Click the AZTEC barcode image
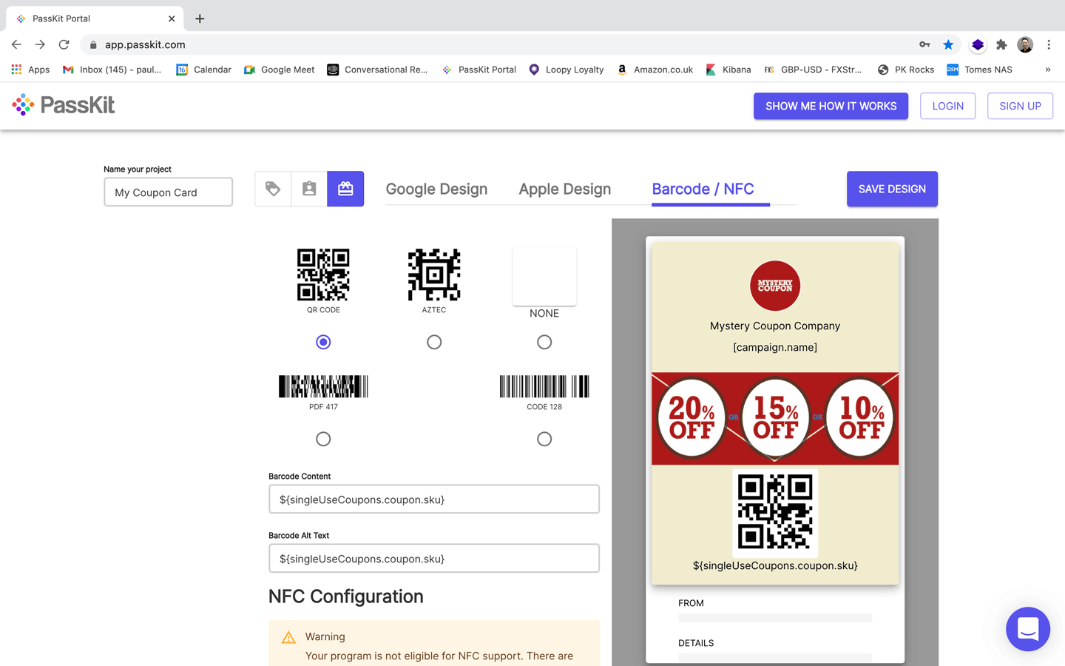1065x666 pixels. [434, 275]
